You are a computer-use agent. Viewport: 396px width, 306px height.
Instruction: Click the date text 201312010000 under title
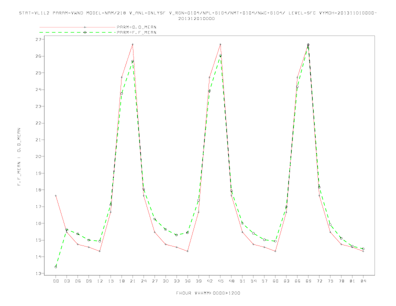click(196, 18)
